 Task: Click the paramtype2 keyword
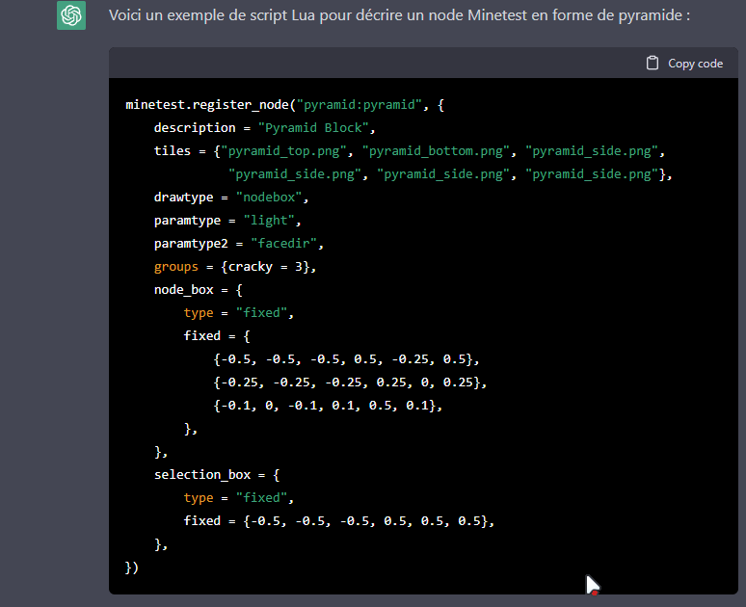[191, 244]
